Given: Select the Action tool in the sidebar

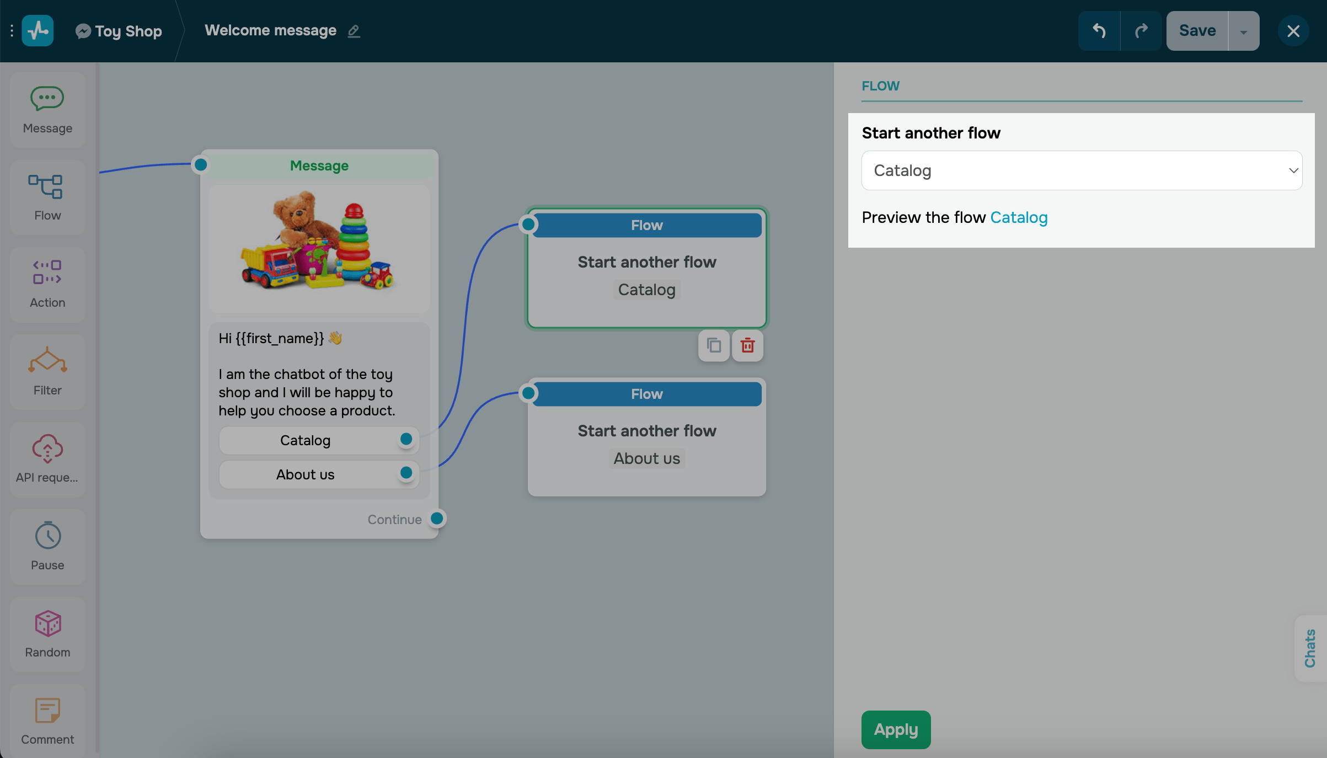Looking at the screenshot, I should tap(47, 283).
